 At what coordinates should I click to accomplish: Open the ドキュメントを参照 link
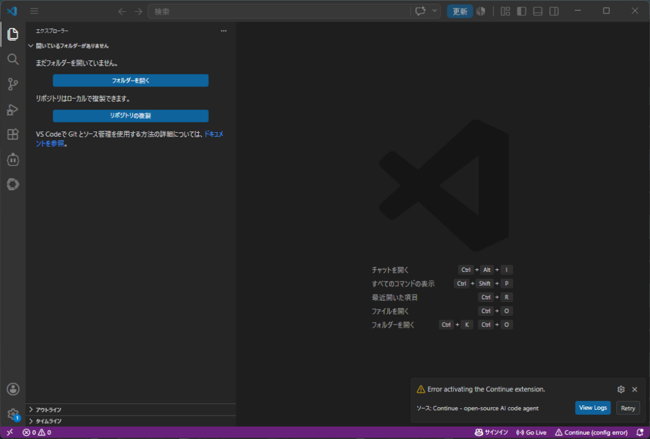click(129, 138)
